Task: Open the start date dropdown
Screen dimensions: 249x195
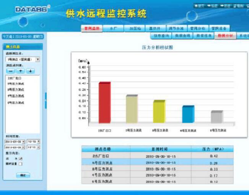Action: pyautogui.click(x=23, y=142)
